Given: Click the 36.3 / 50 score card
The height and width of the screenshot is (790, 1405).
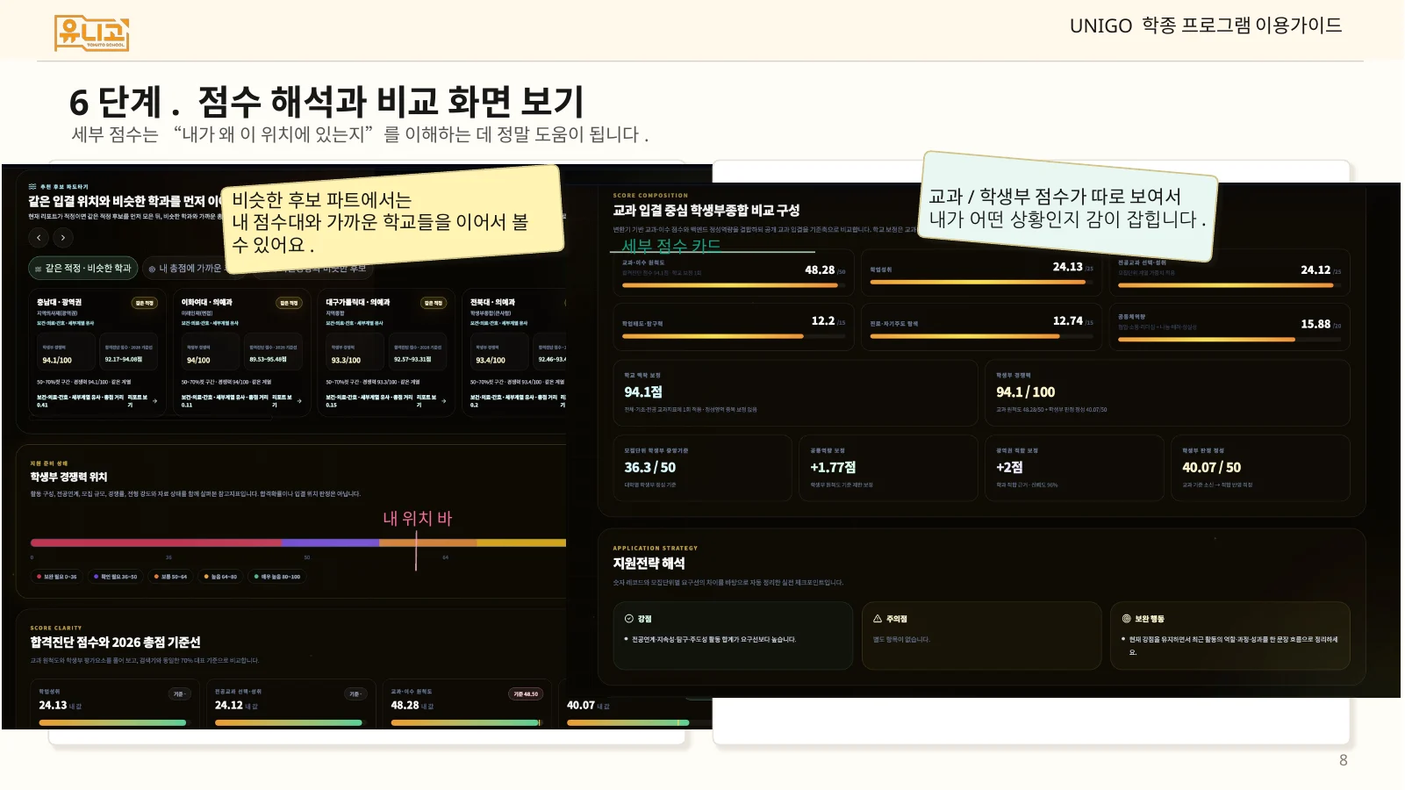Looking at the screenshot, I should point(703,468).
